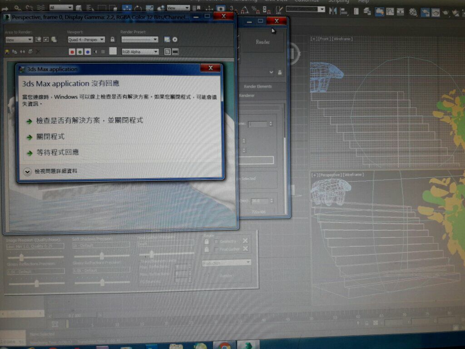The height and width of the screenshot is (349, 465).
Task: Open the Help menu
Action: pyautogui.click(x=363, y=1)
